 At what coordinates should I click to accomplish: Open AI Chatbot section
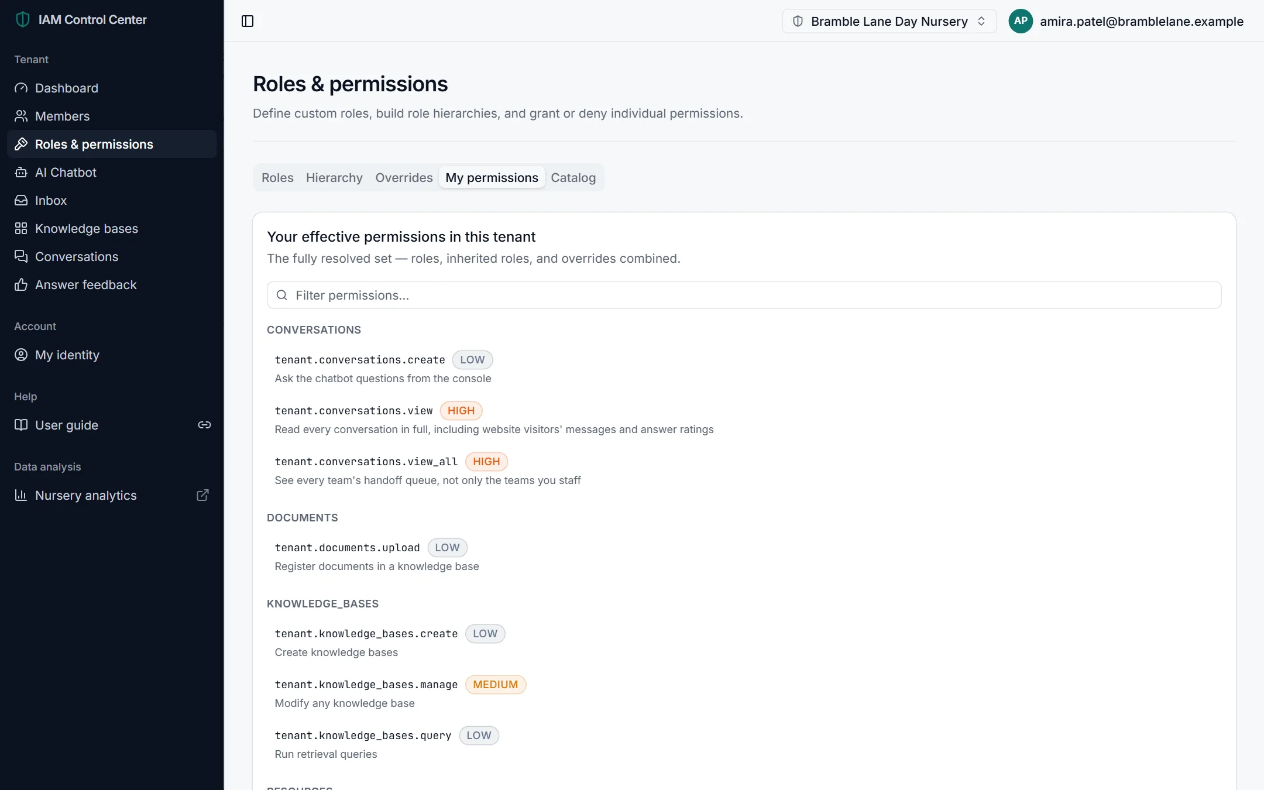(x=112, y=172)
